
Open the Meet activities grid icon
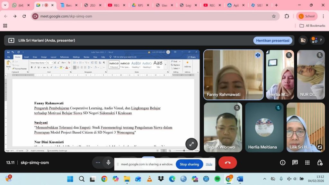[x=307, y=163]
